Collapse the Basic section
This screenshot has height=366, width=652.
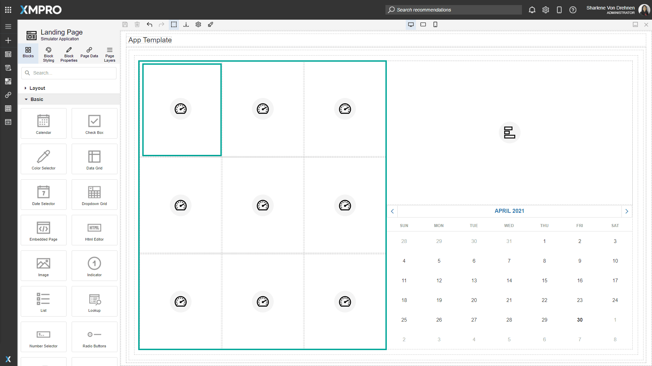coord(37,99)
